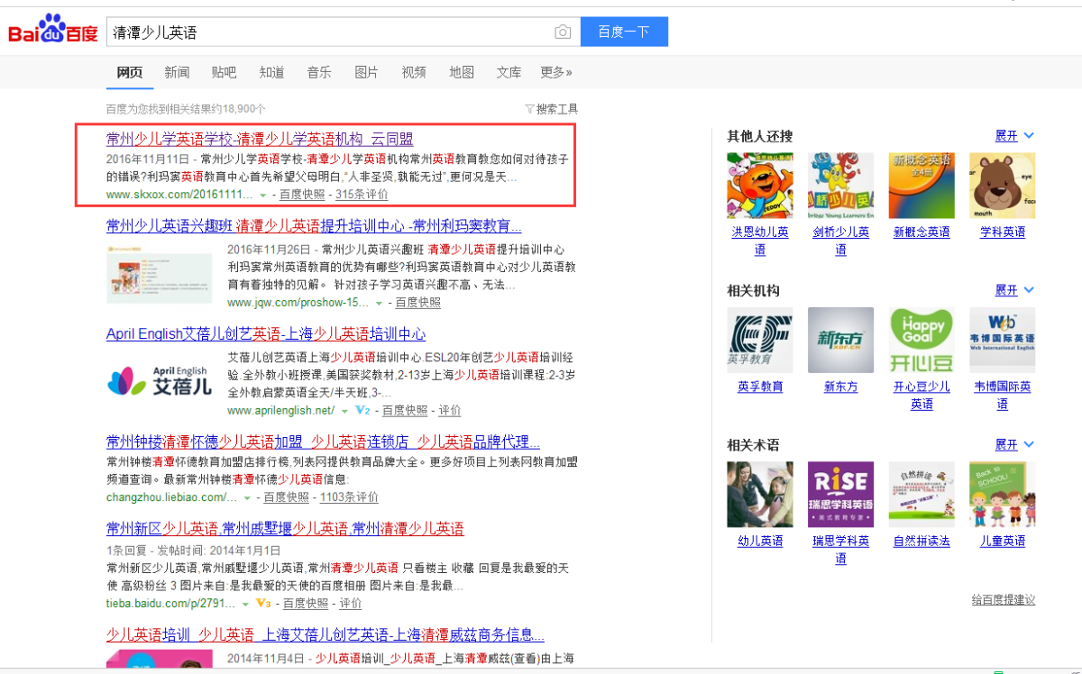This screenshot has height=674, width=1082.
Task: Open the first result 常州少儿学英语学校
Action: pyautogui.click(x=260, y=139)
